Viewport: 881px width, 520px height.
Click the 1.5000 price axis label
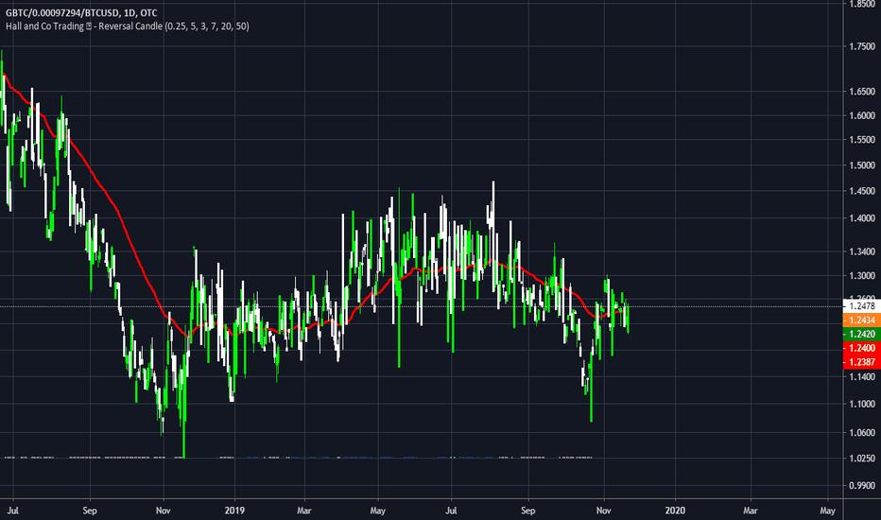point(862,165)
